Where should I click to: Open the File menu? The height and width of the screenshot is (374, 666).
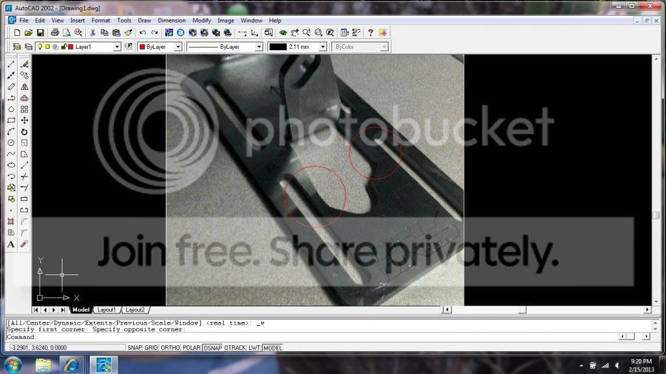pyautogui.click(x=24, y=20)
